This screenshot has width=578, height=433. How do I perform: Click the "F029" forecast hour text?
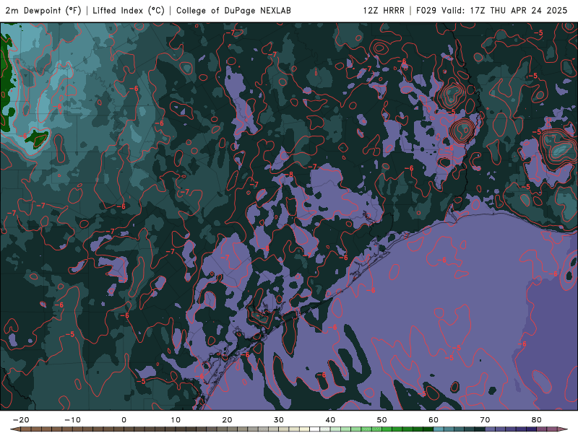point(426,10)
